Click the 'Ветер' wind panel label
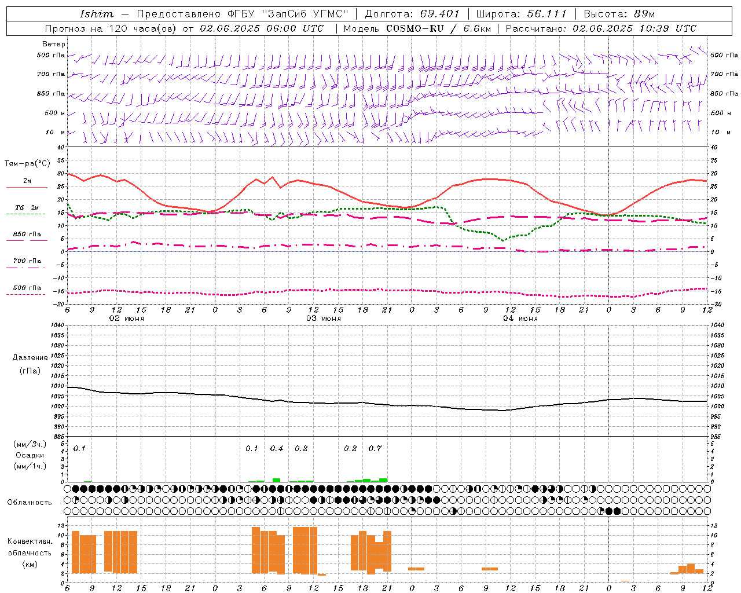This screenshot has width=741, height=593. pyautogui.click(x=54, y=44)
